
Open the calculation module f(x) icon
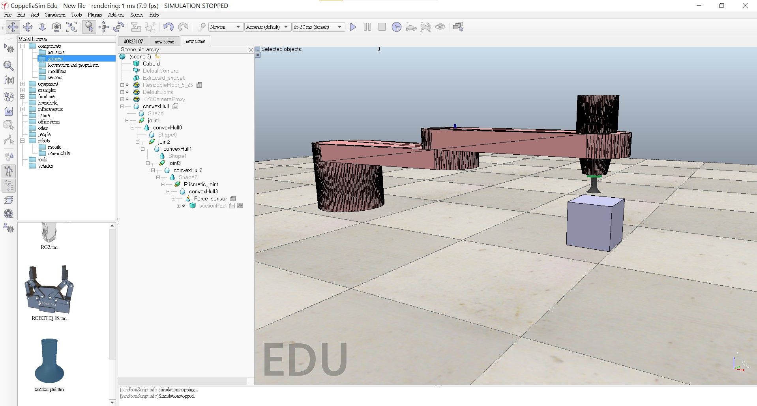click(9, 80)
